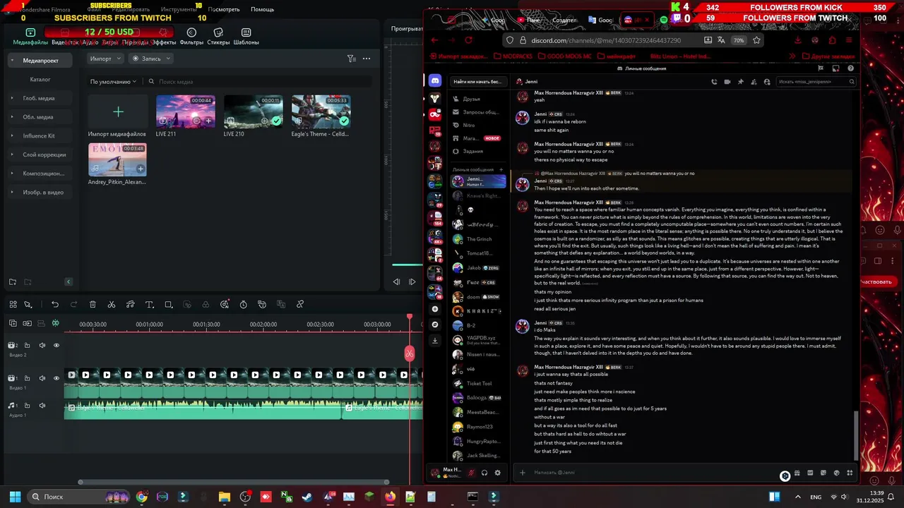Start a voice call with Jenni

click(713, 82)
